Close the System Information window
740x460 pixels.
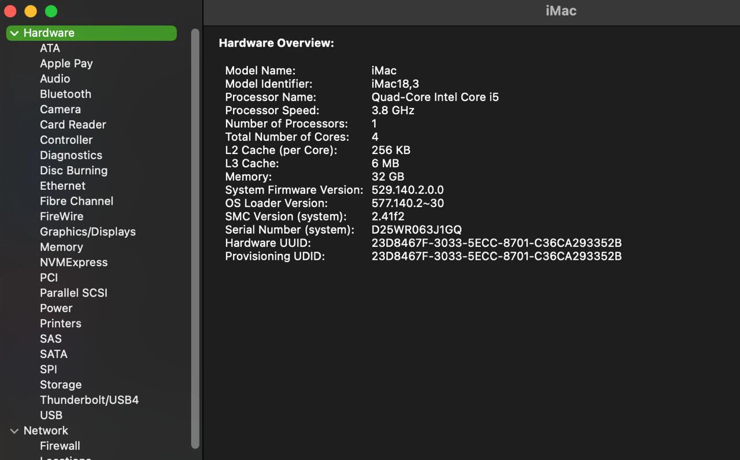[10, 11]
